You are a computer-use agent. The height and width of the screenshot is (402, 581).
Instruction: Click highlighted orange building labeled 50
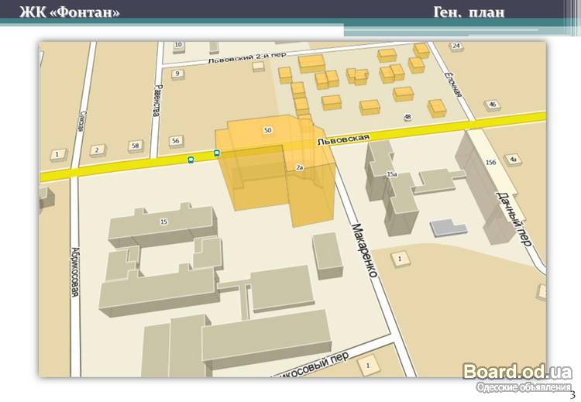(x=267, y=131)
